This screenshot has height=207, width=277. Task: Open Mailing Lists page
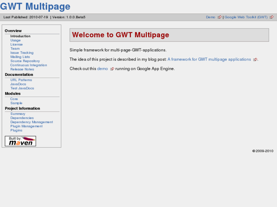click(x=20, y=57)
